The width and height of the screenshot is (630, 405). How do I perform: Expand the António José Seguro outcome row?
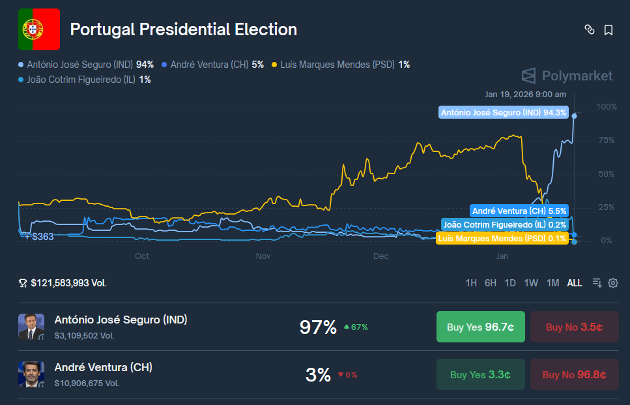(121, 320)
